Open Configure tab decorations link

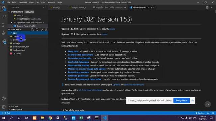coord(81,55)
